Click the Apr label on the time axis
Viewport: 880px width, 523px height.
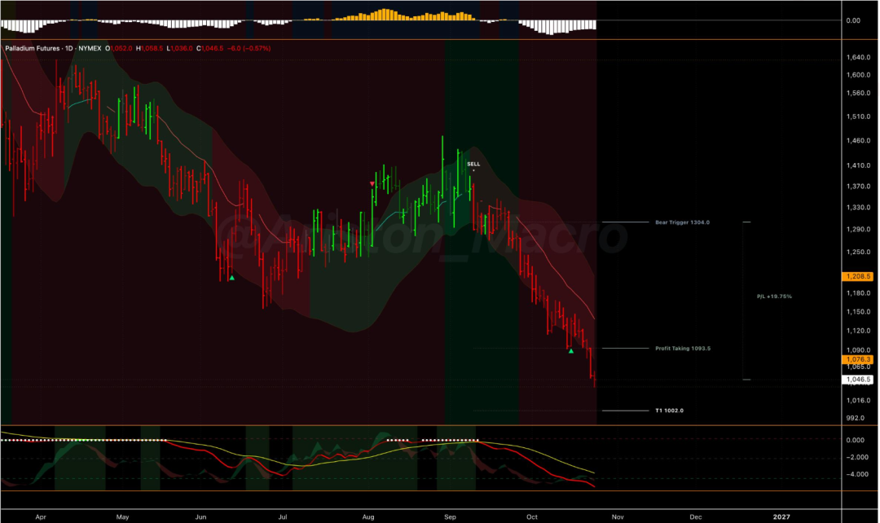[41, 516]
